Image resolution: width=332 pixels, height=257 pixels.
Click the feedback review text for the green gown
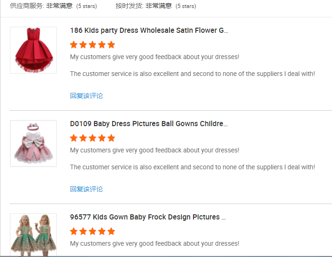154,243
